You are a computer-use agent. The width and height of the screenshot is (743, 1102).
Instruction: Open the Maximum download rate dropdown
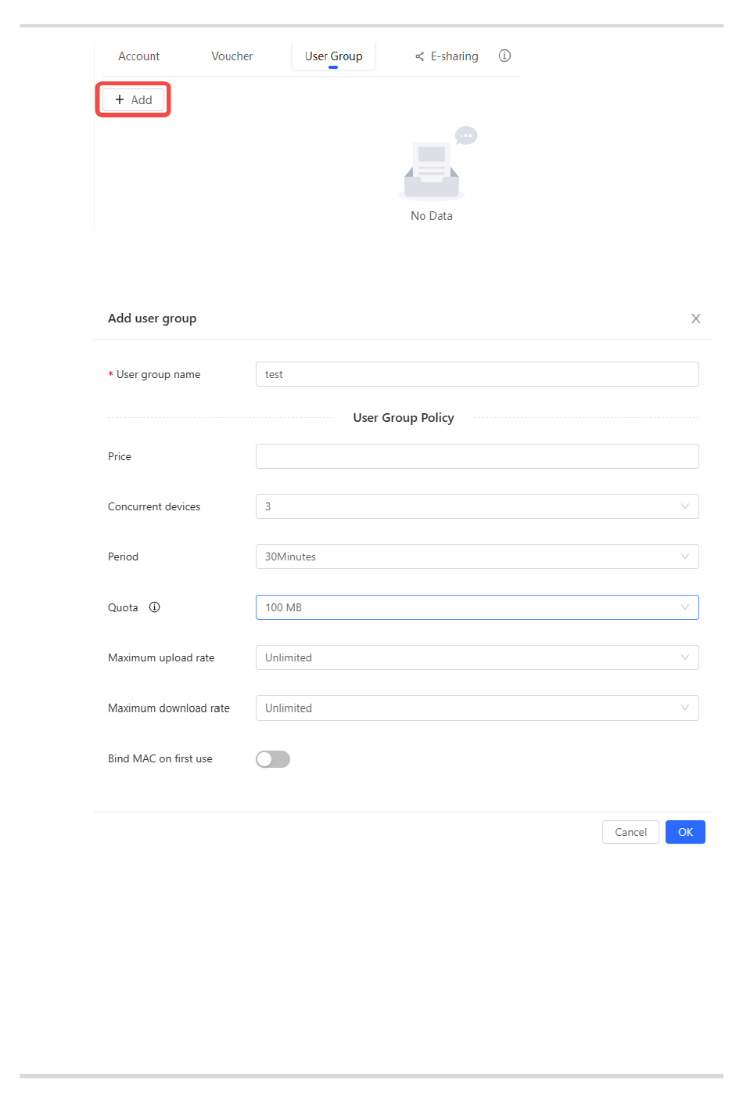click(x=477, y=708)
